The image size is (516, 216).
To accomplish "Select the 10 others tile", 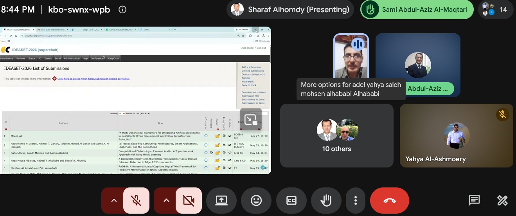I will coord(337,135).
